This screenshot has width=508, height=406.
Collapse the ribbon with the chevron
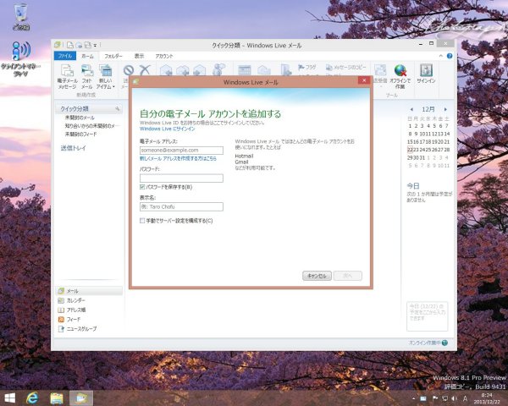coord(440,56)
